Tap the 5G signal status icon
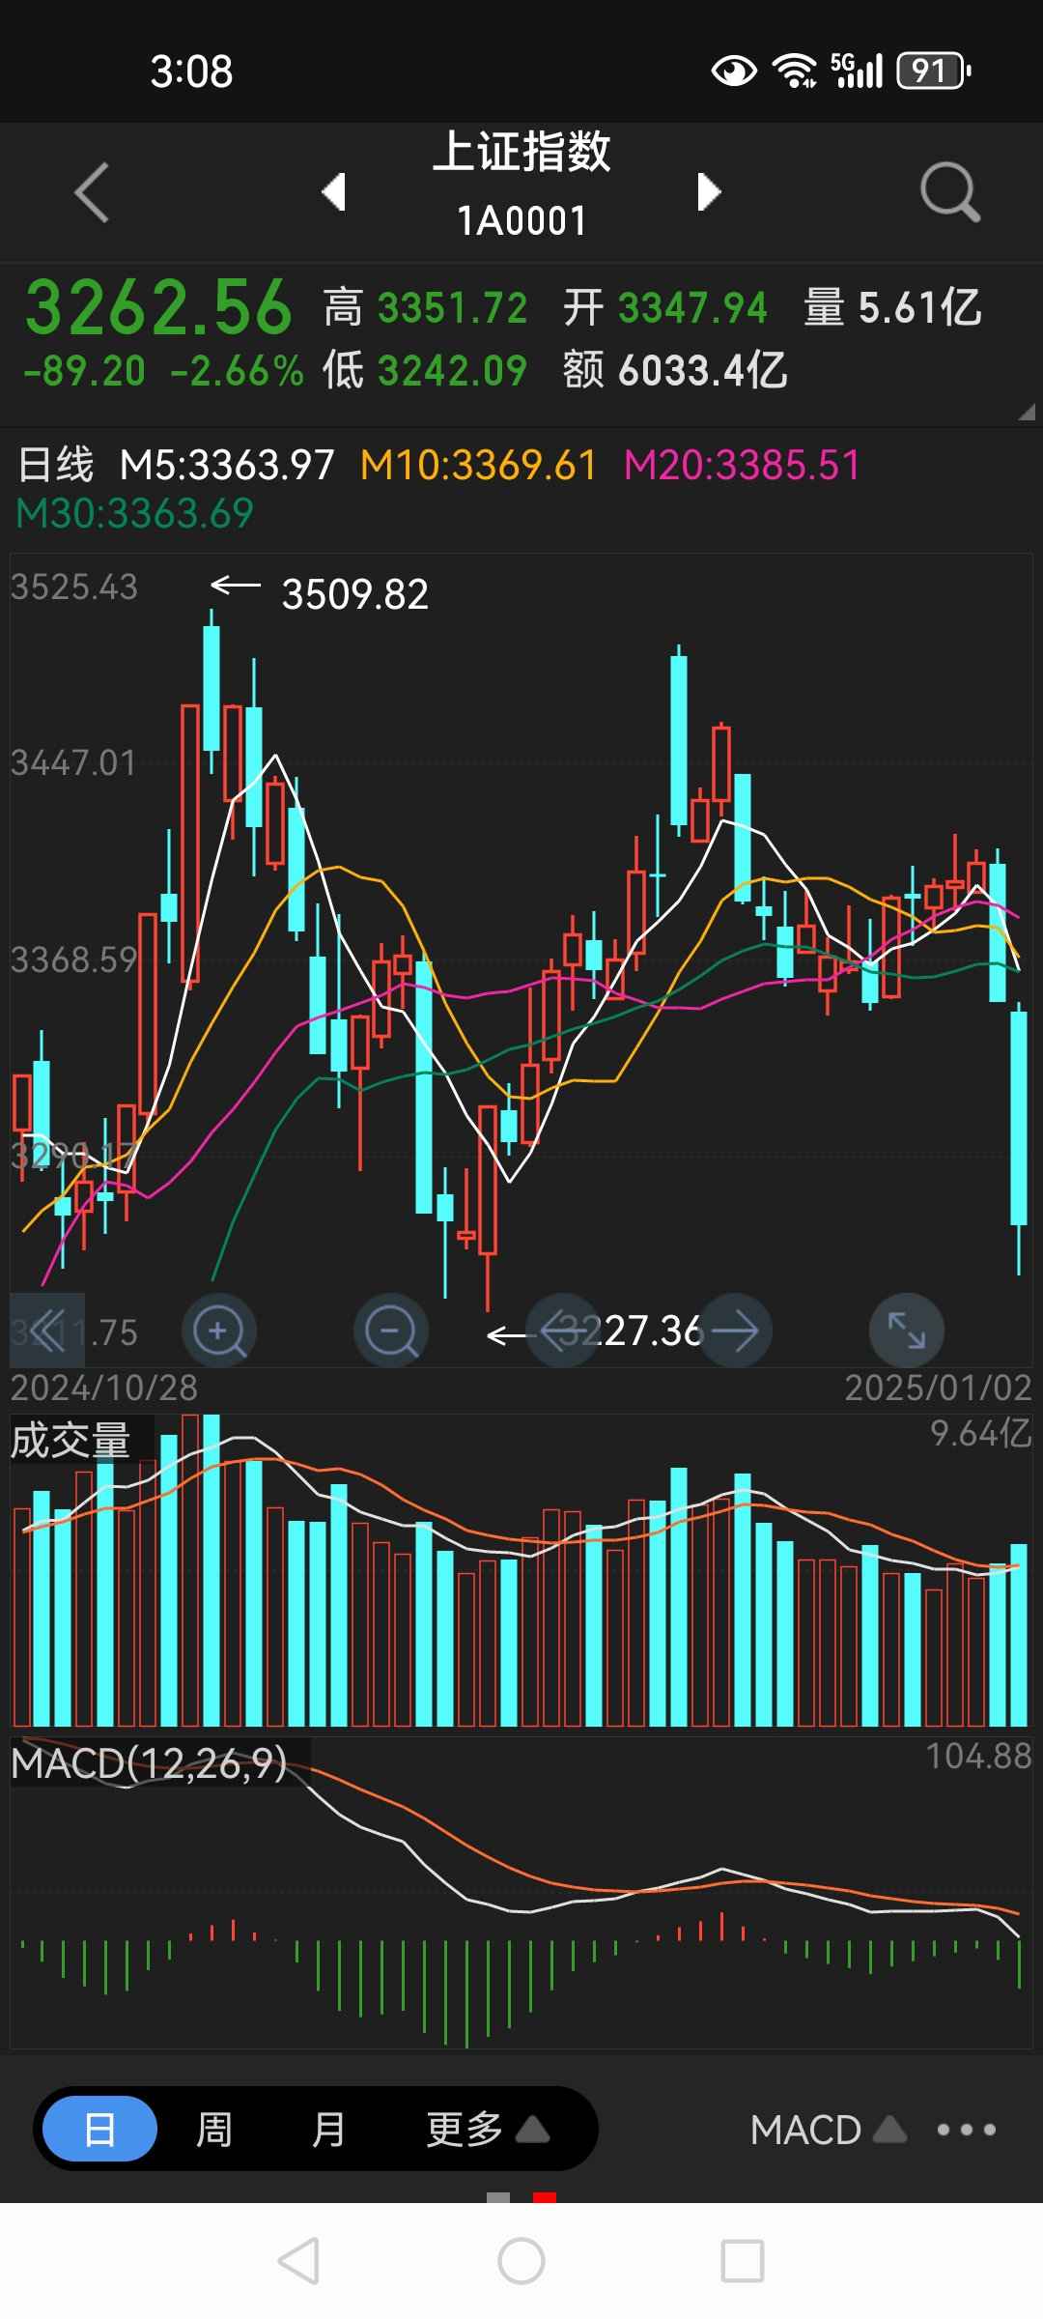 (x=857, y=71)
